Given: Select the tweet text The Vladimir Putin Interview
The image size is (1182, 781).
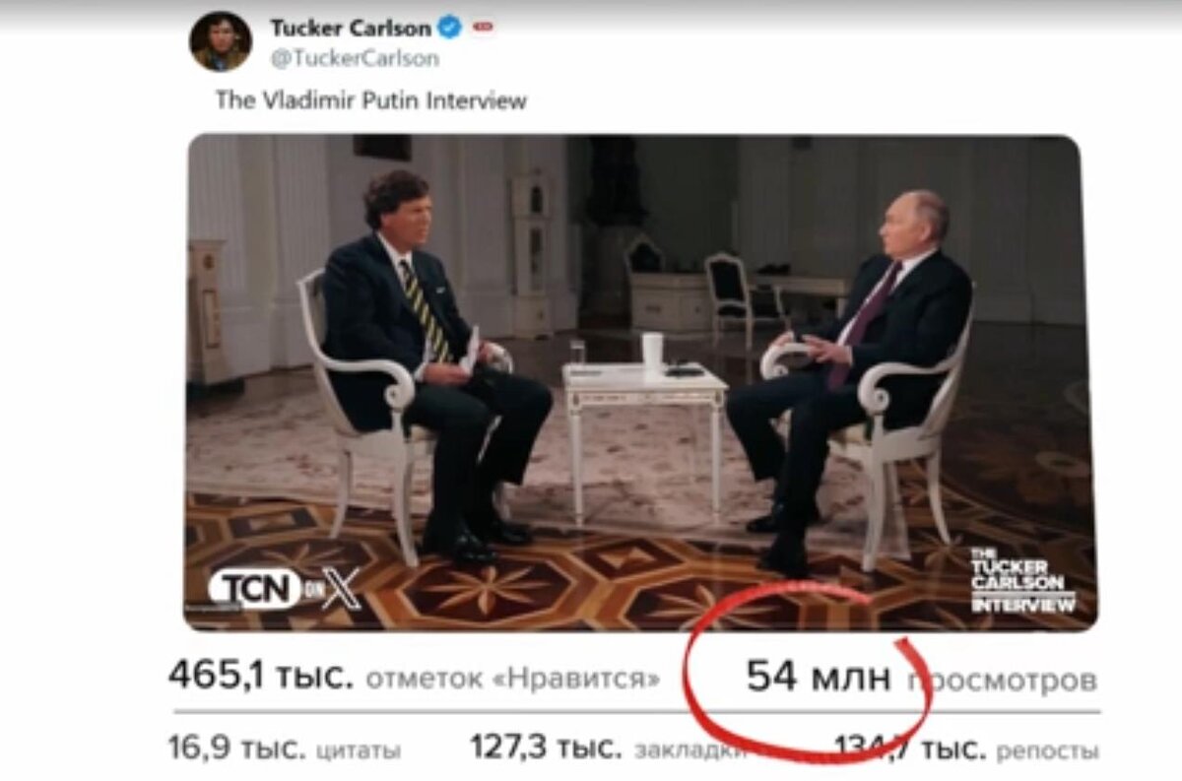Looking at the screenshot, I should pyautogui.click(x=371, y=100).
